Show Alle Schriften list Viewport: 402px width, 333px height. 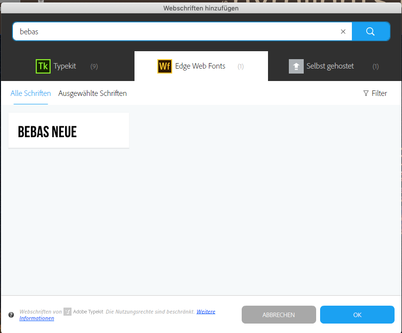(30, 93)
